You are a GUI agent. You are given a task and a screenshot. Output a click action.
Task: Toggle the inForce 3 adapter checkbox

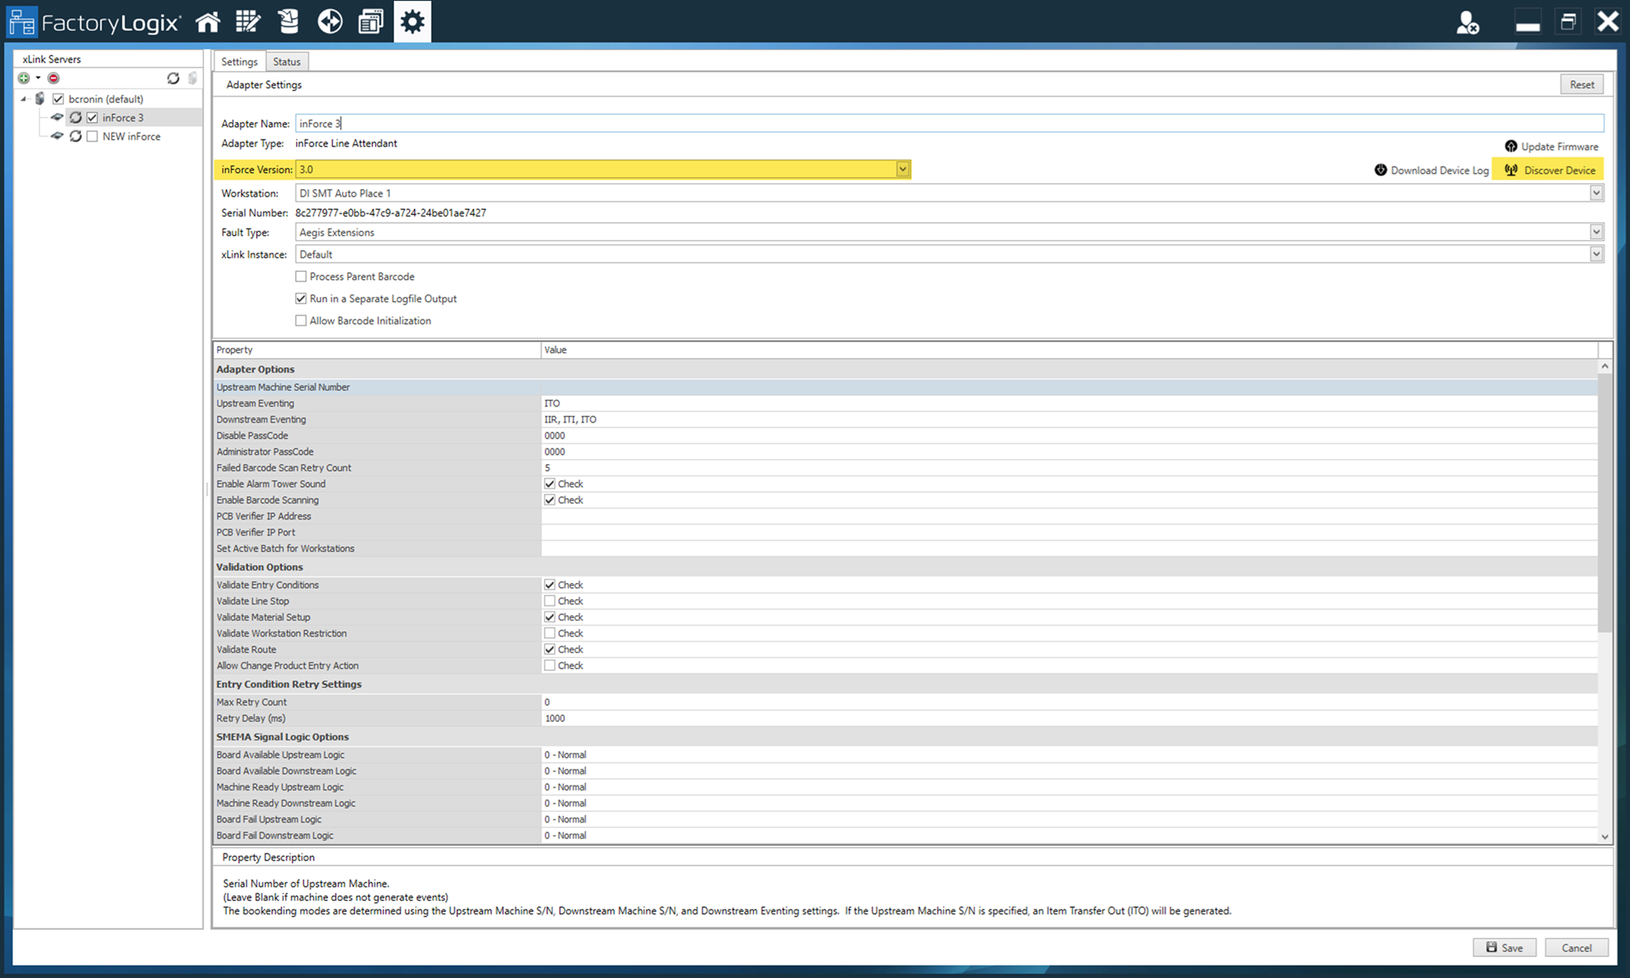click(93, 117)
